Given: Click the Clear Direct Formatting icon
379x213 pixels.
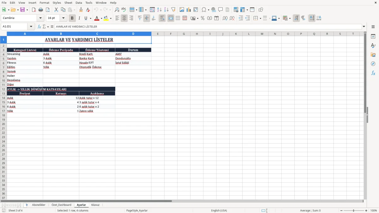Looking at the screenshot, I should 88,10.
